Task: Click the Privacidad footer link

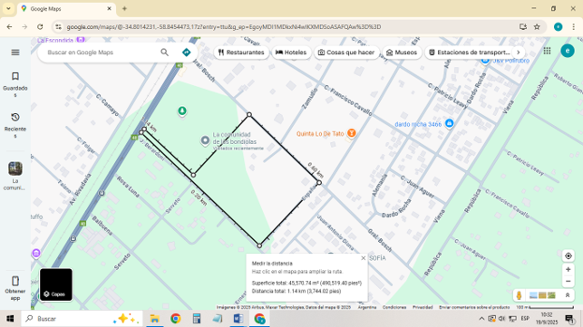Action: [x=423, y=307]
